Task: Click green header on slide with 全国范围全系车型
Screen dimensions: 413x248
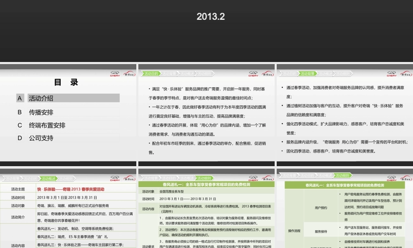Action: point(206,185)
